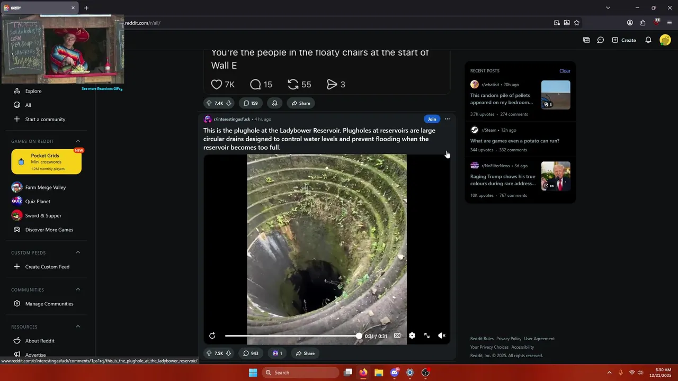Click the award badge showing 1
The image size is (678, 381).
tap(277, 353)
